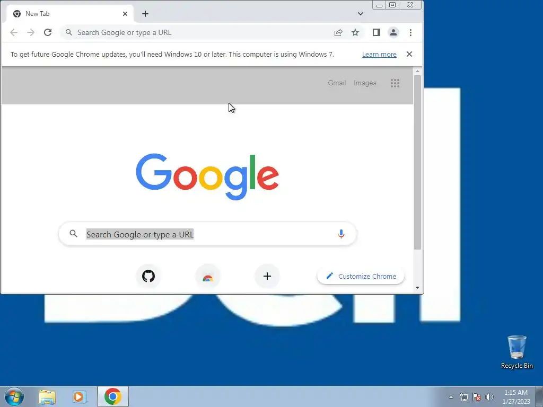Click the search magnifier in Google box
Screen dimensions: 543x407
[x=73, y=234]
